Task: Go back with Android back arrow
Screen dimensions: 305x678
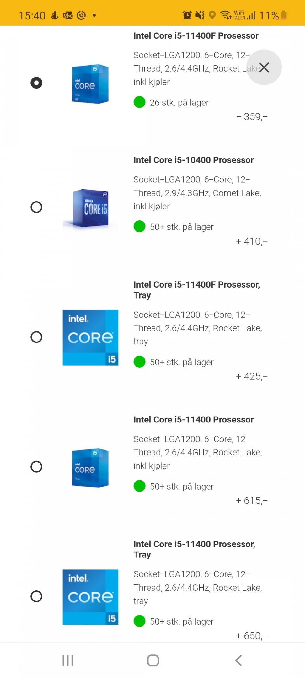Action: pyautogui.click(x=238, y=660)
